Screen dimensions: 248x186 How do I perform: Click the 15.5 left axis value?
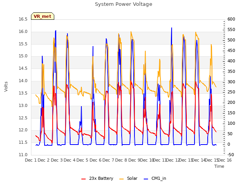coord(23,44)
